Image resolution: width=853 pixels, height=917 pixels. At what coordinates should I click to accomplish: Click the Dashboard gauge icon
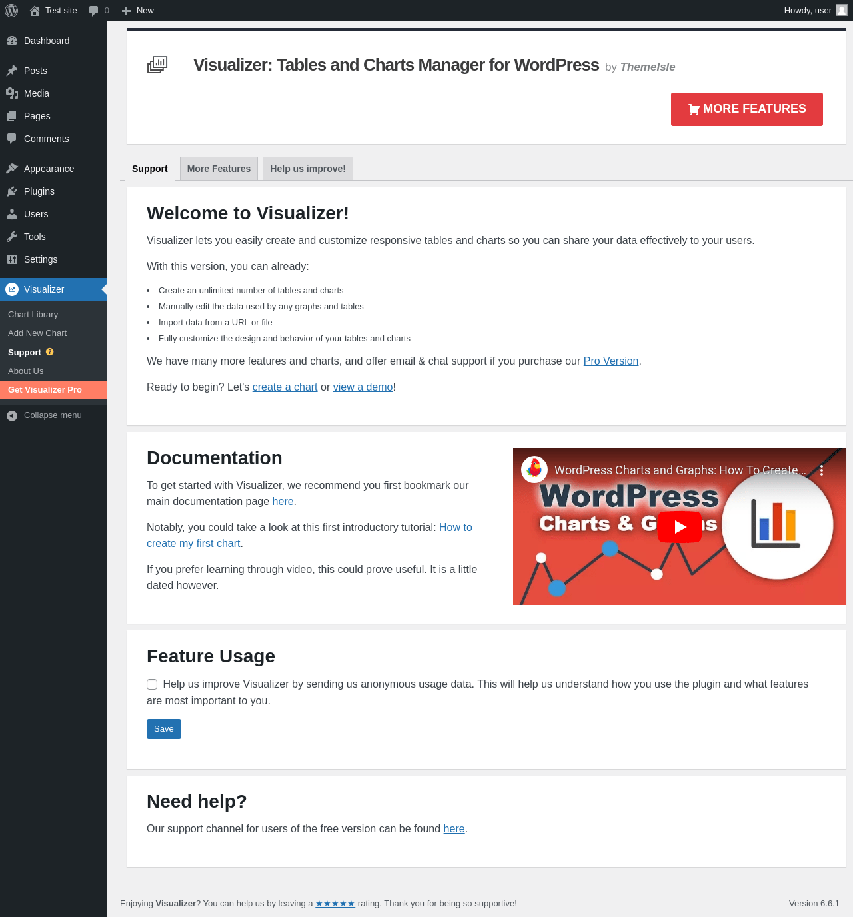(12, 41)
